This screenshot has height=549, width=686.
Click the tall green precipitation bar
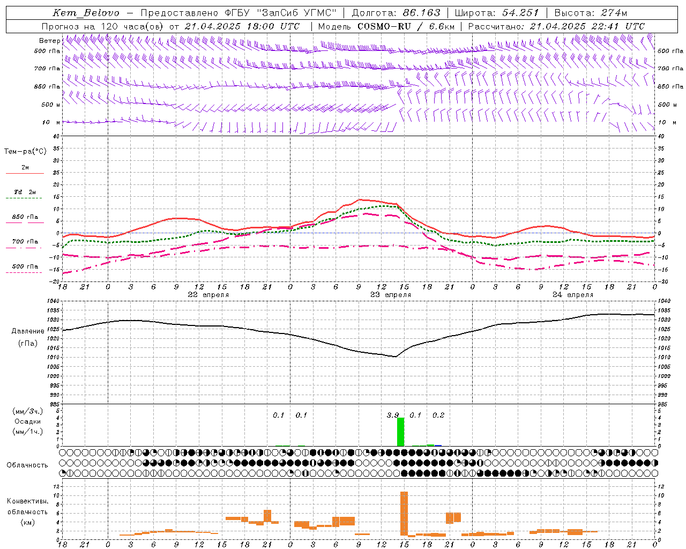click(400, 432)
